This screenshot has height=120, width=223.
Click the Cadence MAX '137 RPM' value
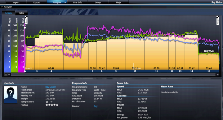click(x=142, y=99)
